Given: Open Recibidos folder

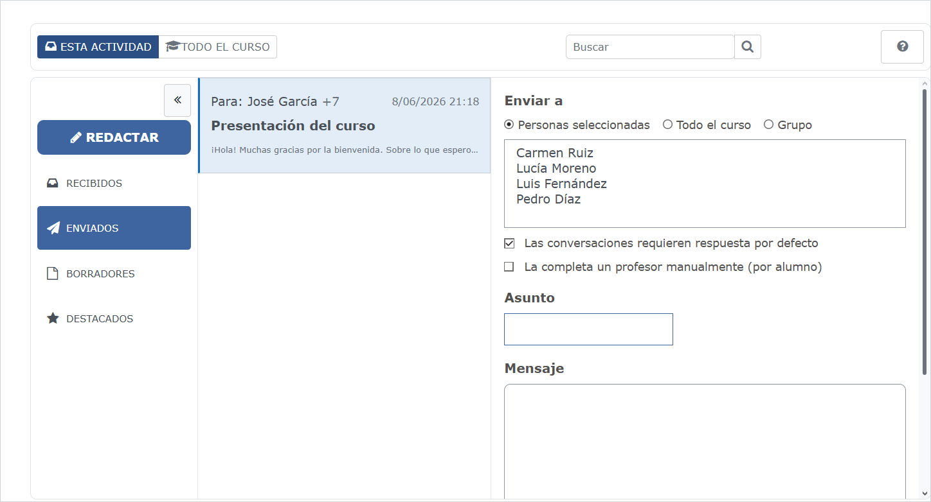Looking at the screenshot, I should tap(114, 184).
